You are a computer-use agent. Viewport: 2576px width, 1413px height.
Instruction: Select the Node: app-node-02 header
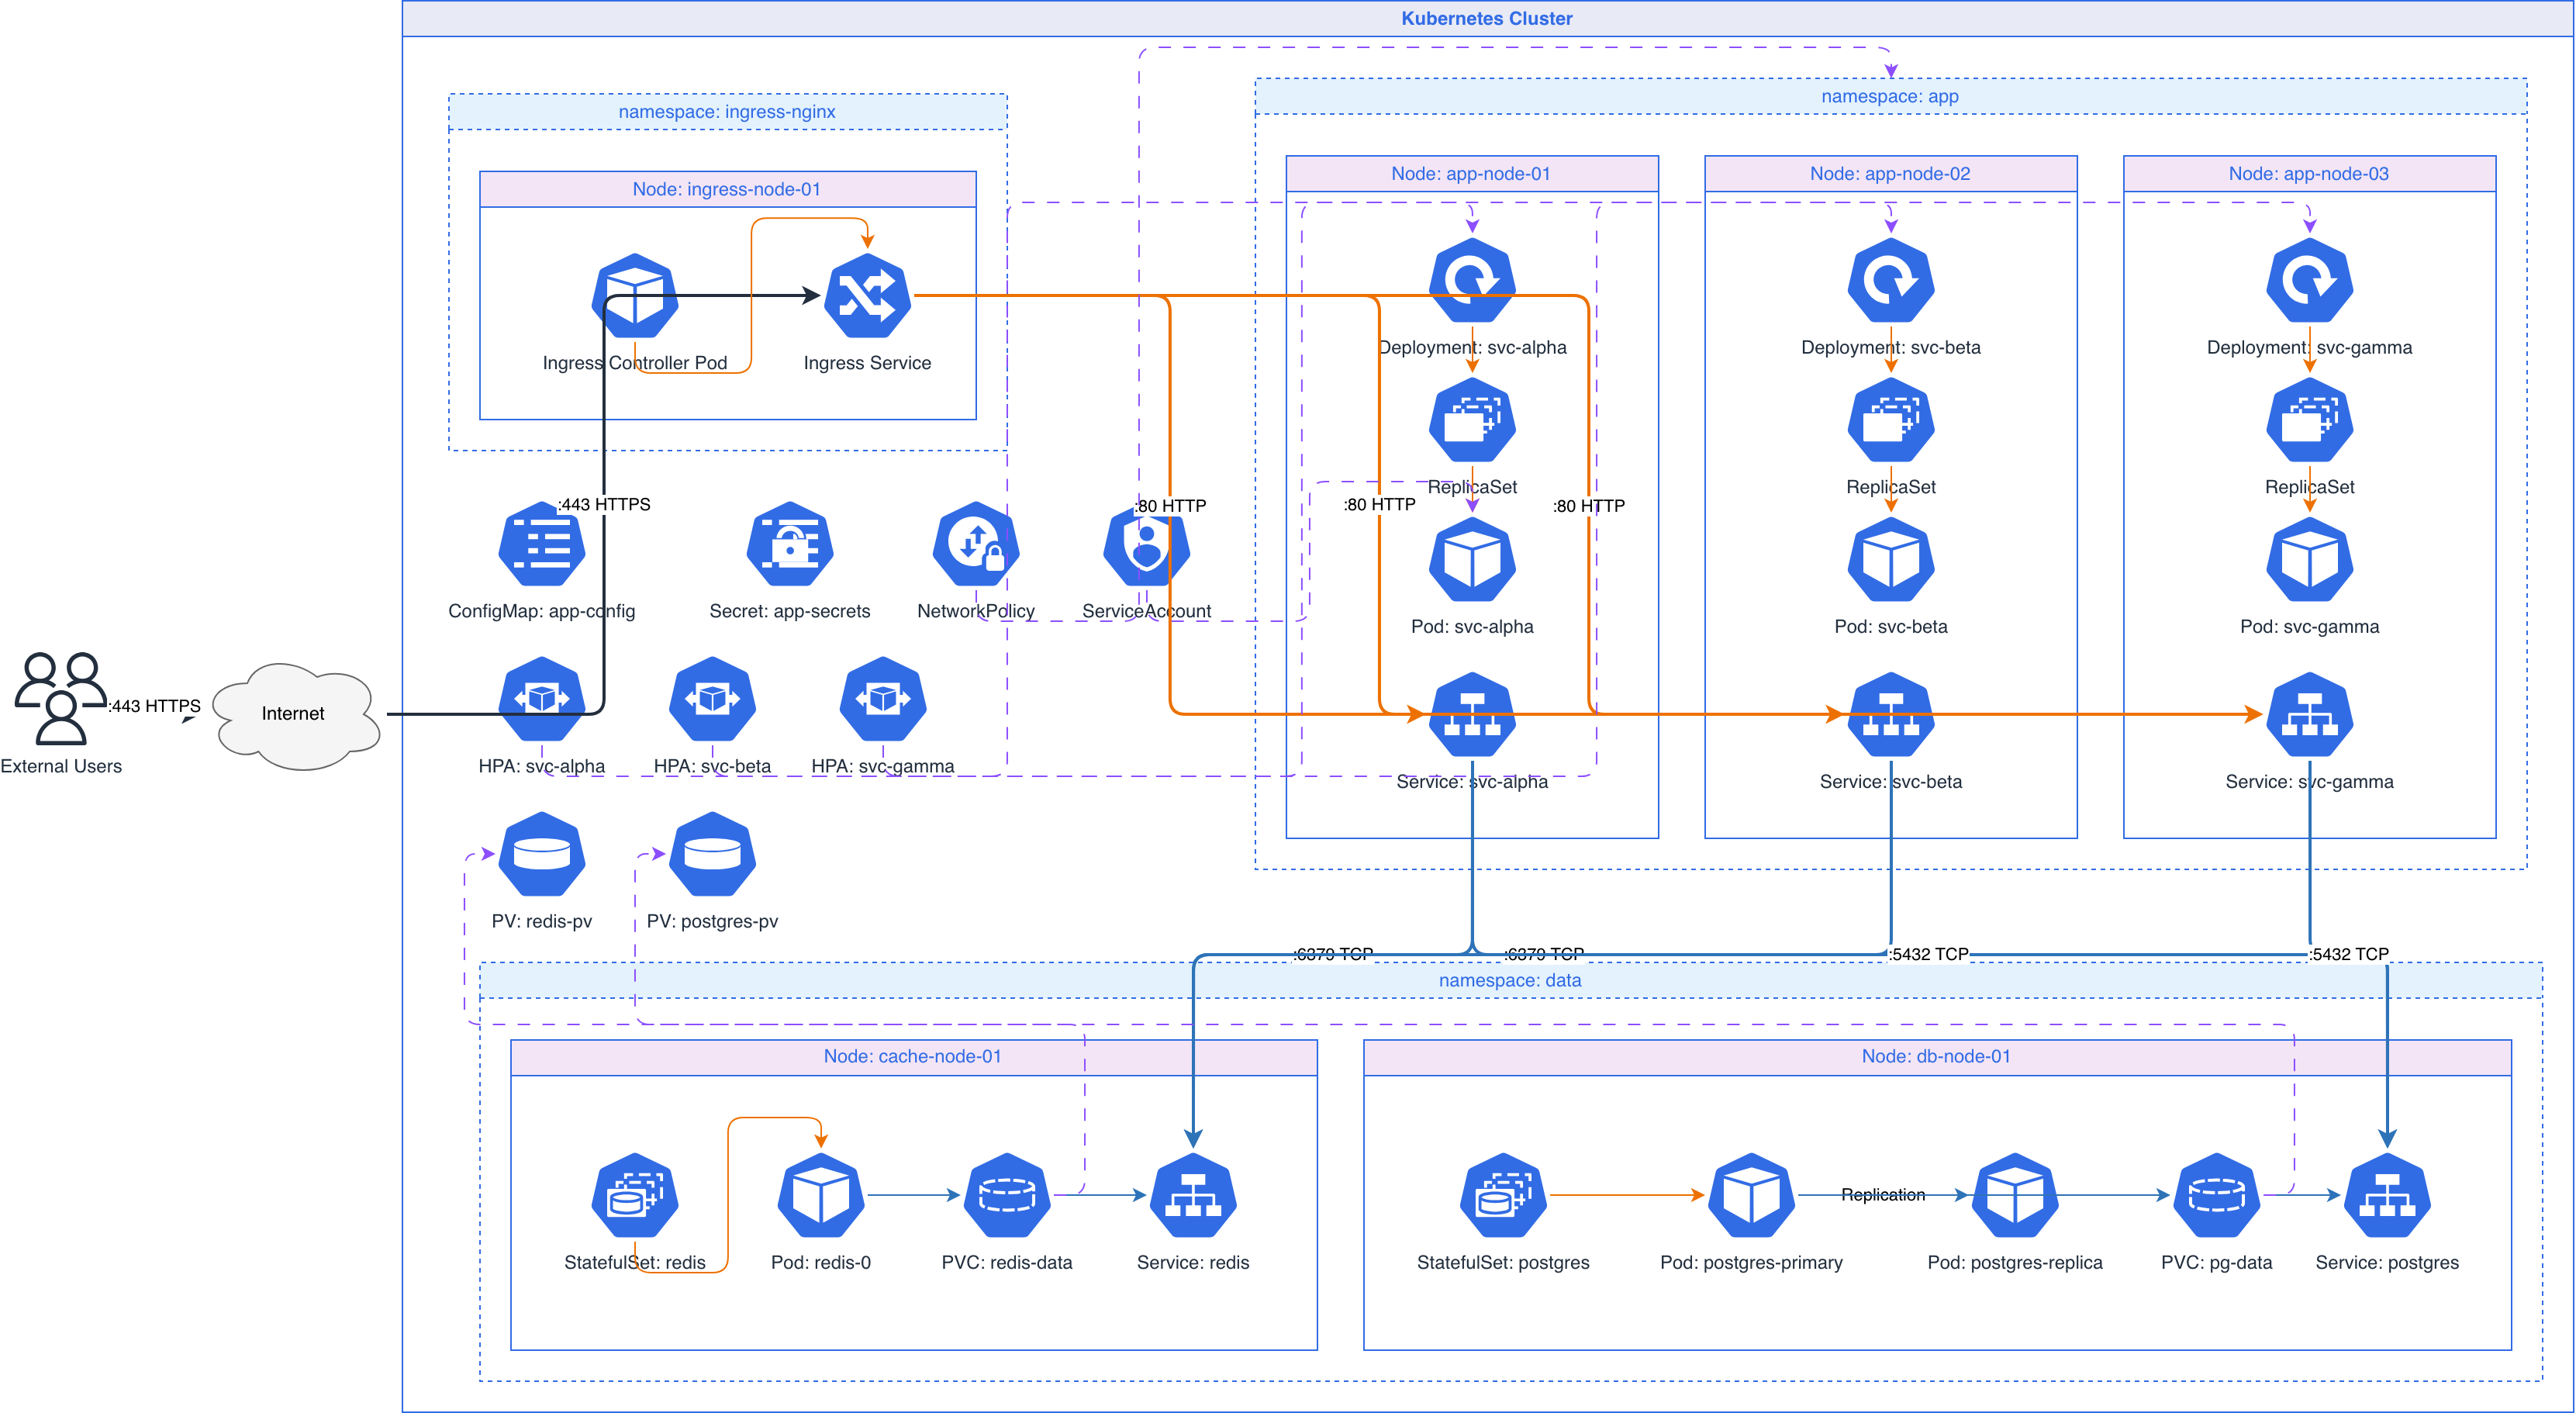(1891, 173)
